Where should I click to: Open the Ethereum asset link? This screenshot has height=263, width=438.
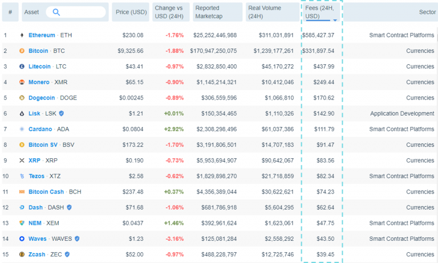click(x=42, y=35)
